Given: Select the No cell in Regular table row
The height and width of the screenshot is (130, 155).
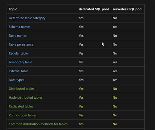Looking at the screenshot, I should (115, 53).
